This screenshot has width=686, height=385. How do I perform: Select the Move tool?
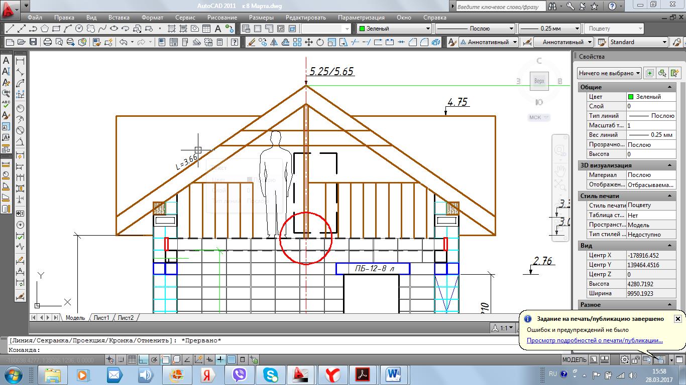point(309,42)
